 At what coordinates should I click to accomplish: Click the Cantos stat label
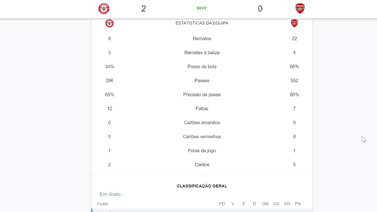(202, 165)
